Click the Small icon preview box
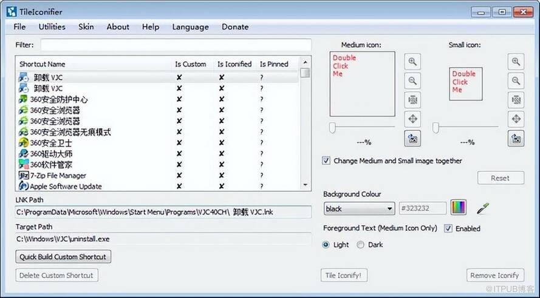The image size is (540, 298). click(466, 84)
